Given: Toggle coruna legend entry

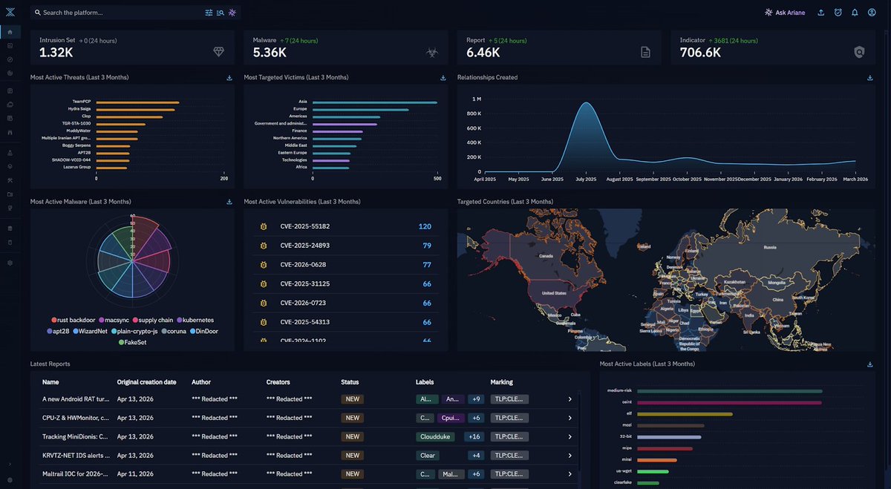Looking at the screenshot, I should tap(175, 331).
